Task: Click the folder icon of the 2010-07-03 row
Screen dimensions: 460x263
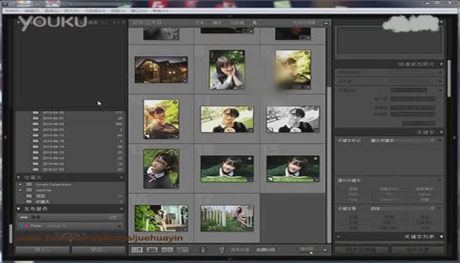Action: pos(35,169)
